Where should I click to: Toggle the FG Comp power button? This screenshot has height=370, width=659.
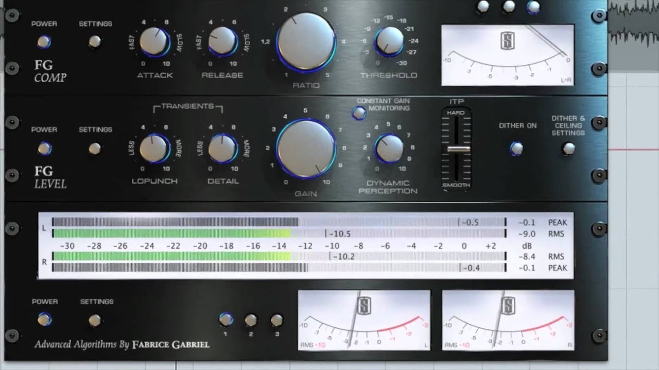[x=44, y=42]
